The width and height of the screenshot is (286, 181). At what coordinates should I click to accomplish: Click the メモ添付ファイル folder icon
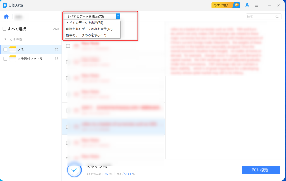tap(13, 59)
